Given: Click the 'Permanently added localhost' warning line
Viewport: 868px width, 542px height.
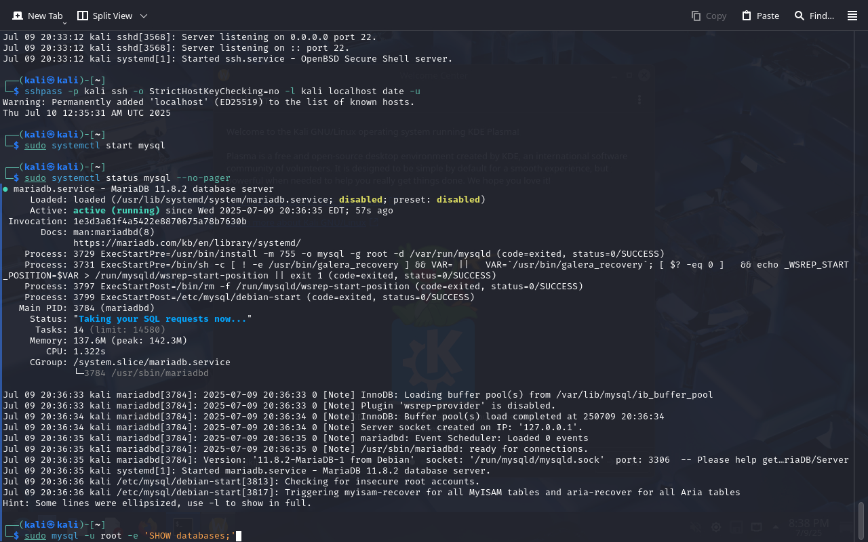Looking at the screenshot, I should (209, 102).
